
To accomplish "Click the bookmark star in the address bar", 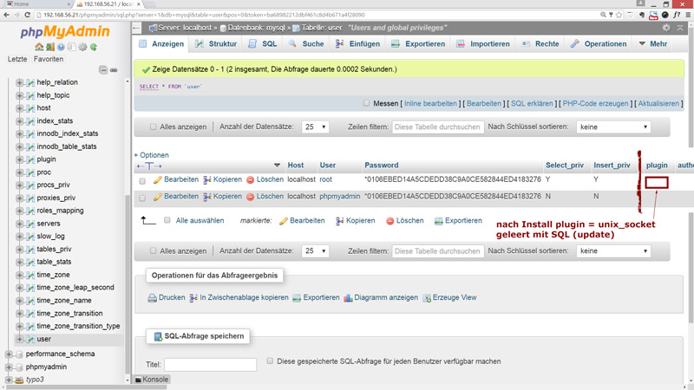I will (x=619, y=15).
